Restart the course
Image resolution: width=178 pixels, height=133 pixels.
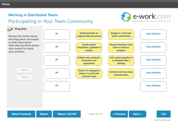pyautogui.click(x=44, y=114)
